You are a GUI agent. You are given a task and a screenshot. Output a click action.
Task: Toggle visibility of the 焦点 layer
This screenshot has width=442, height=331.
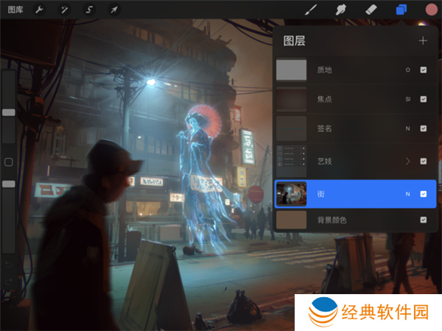423,99
